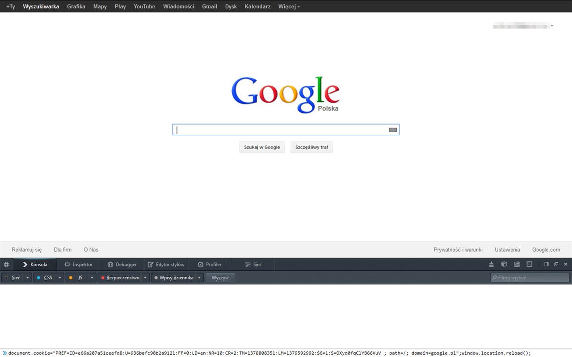Open YouTube in the Google bar

[x=144, y=6]
